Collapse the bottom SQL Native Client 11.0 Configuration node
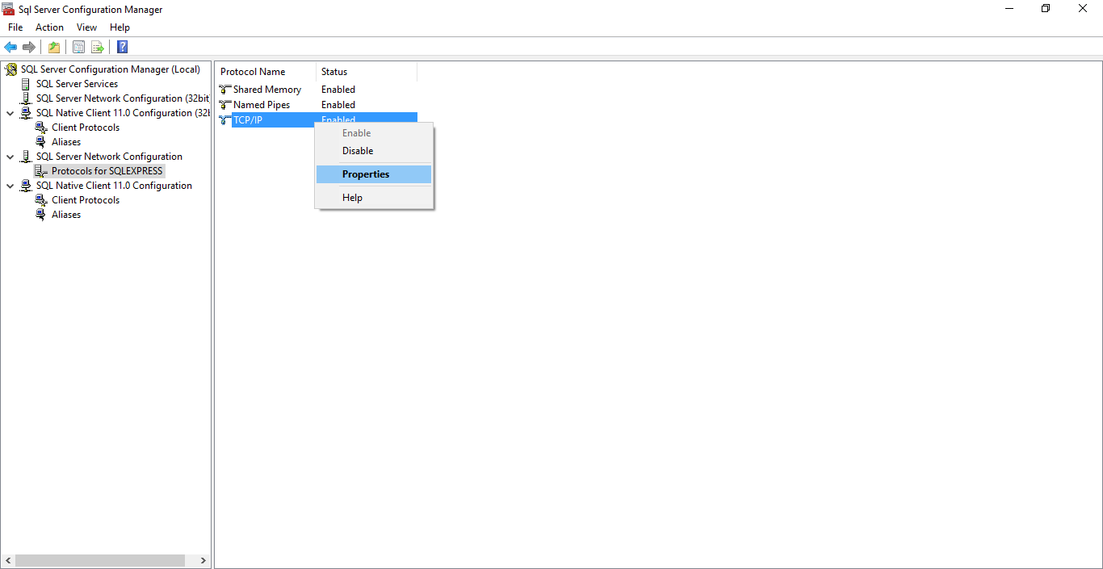Image resolution: width=1103 pixels, height=569 pixels. (10, 186)
